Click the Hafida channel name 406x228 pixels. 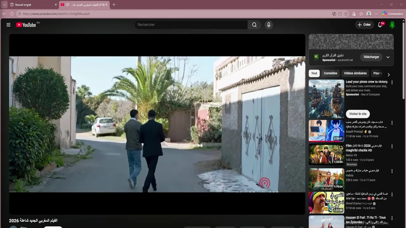click(x=350, y=175)
